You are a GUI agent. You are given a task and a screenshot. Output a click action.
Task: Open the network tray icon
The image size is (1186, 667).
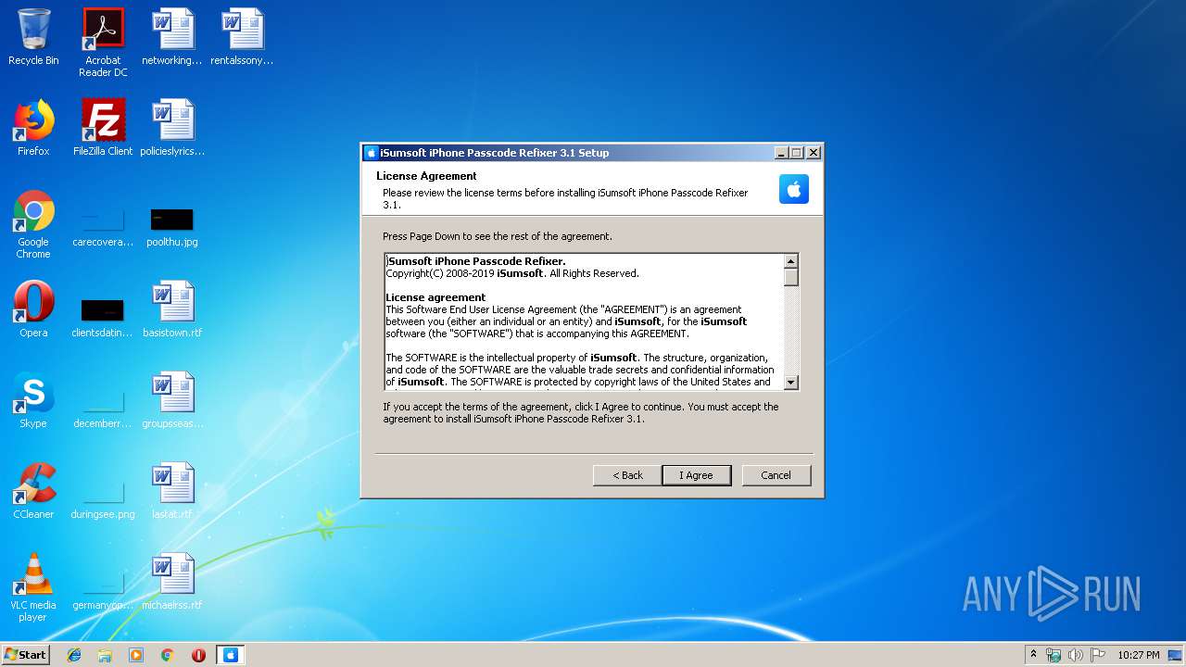pos(1054,655)
